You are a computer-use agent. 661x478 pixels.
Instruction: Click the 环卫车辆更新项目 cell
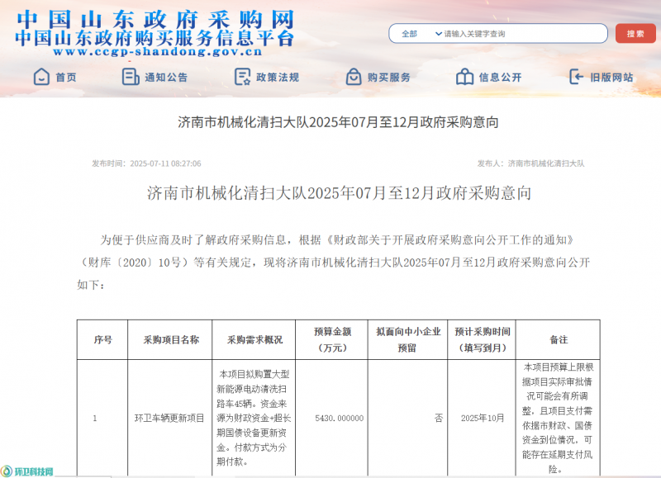169,419
